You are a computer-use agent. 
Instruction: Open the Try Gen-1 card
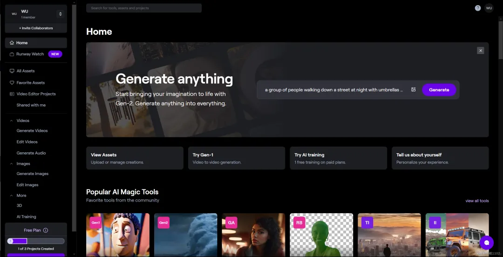tap(237, 158)
